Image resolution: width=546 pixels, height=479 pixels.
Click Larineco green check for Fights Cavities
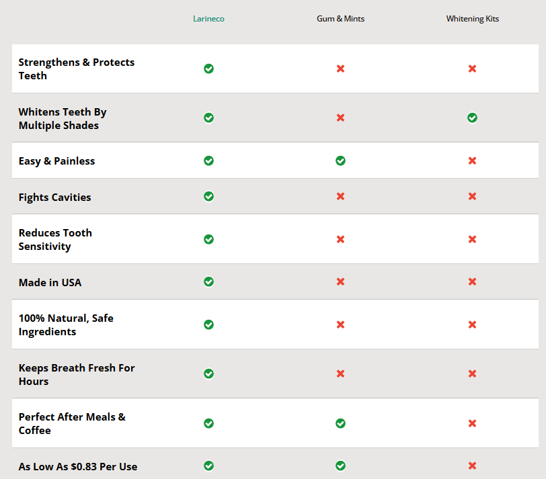(x=208, y=196)
